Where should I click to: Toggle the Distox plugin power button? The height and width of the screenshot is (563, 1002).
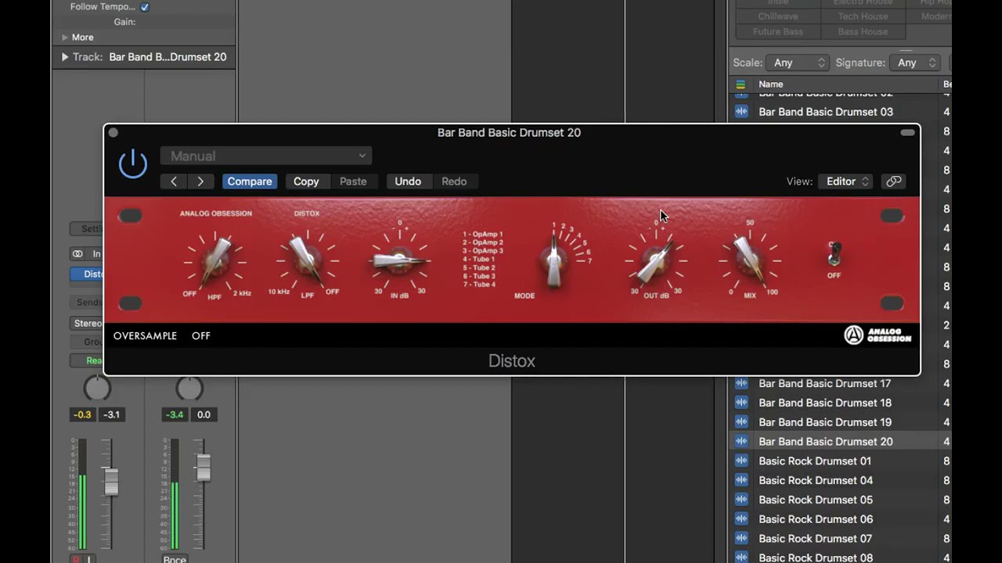133,163
